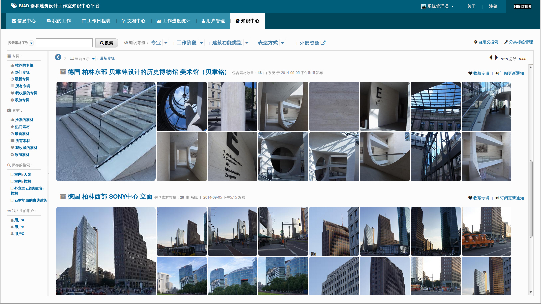Click 订阅更新通知 for the 贝聿铭 album

(509, 73)
